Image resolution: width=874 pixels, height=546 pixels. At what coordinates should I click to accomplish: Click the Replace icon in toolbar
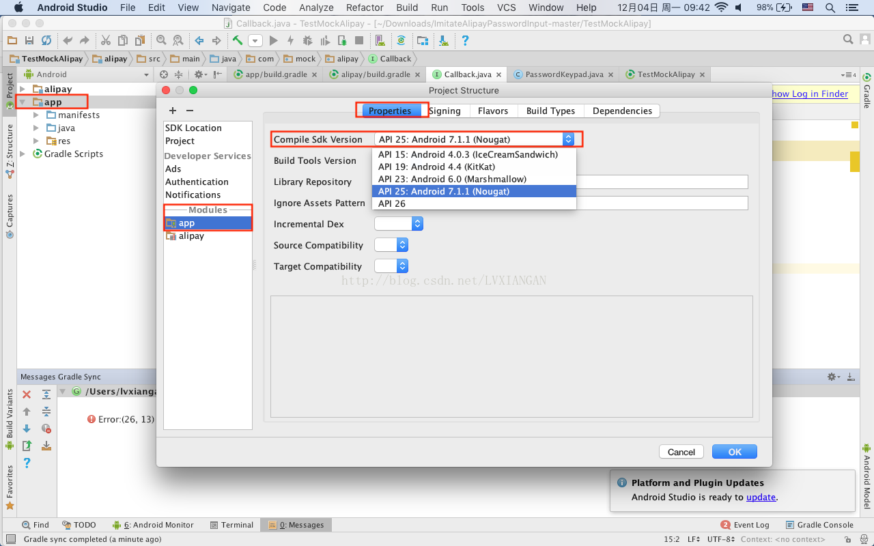click(x=178, y=40)
